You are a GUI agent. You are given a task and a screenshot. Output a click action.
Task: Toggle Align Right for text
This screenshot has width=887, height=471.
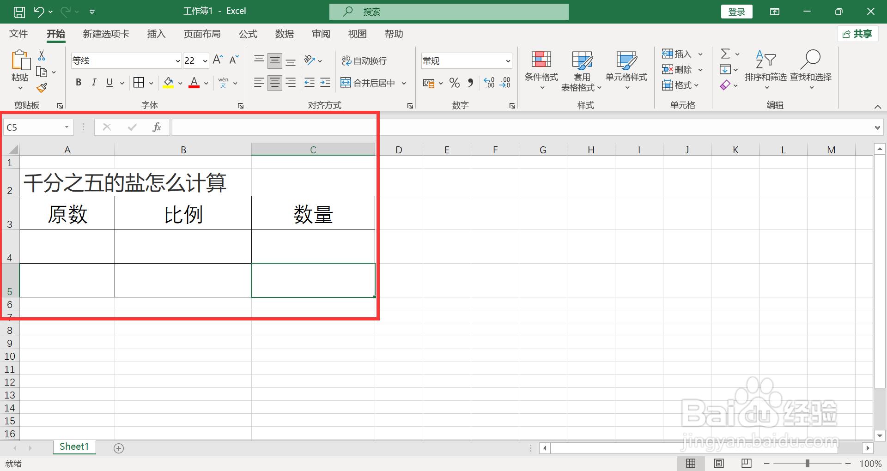click(291, 83)
